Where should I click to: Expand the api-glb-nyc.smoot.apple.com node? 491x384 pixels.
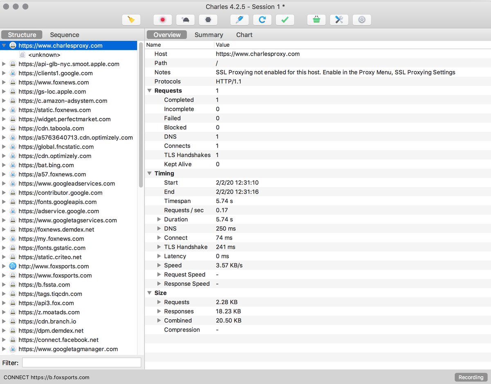tap(4, 64)
